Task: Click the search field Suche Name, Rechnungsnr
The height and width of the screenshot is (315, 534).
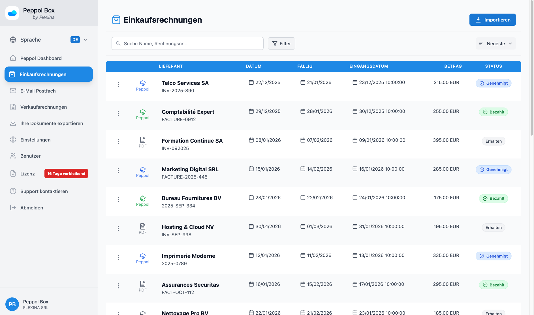Action: click(187, 43)
